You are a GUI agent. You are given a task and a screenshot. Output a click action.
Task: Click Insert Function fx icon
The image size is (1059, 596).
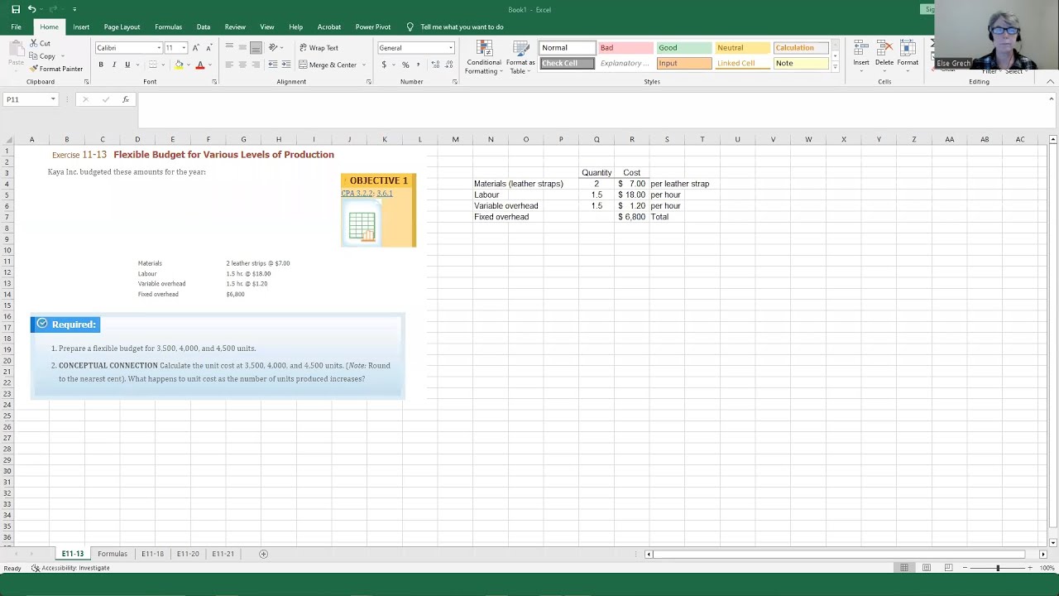[x=126, y=99]
